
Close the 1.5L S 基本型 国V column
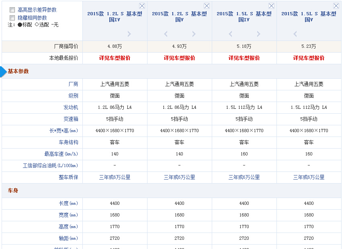[x=336, y=6]
